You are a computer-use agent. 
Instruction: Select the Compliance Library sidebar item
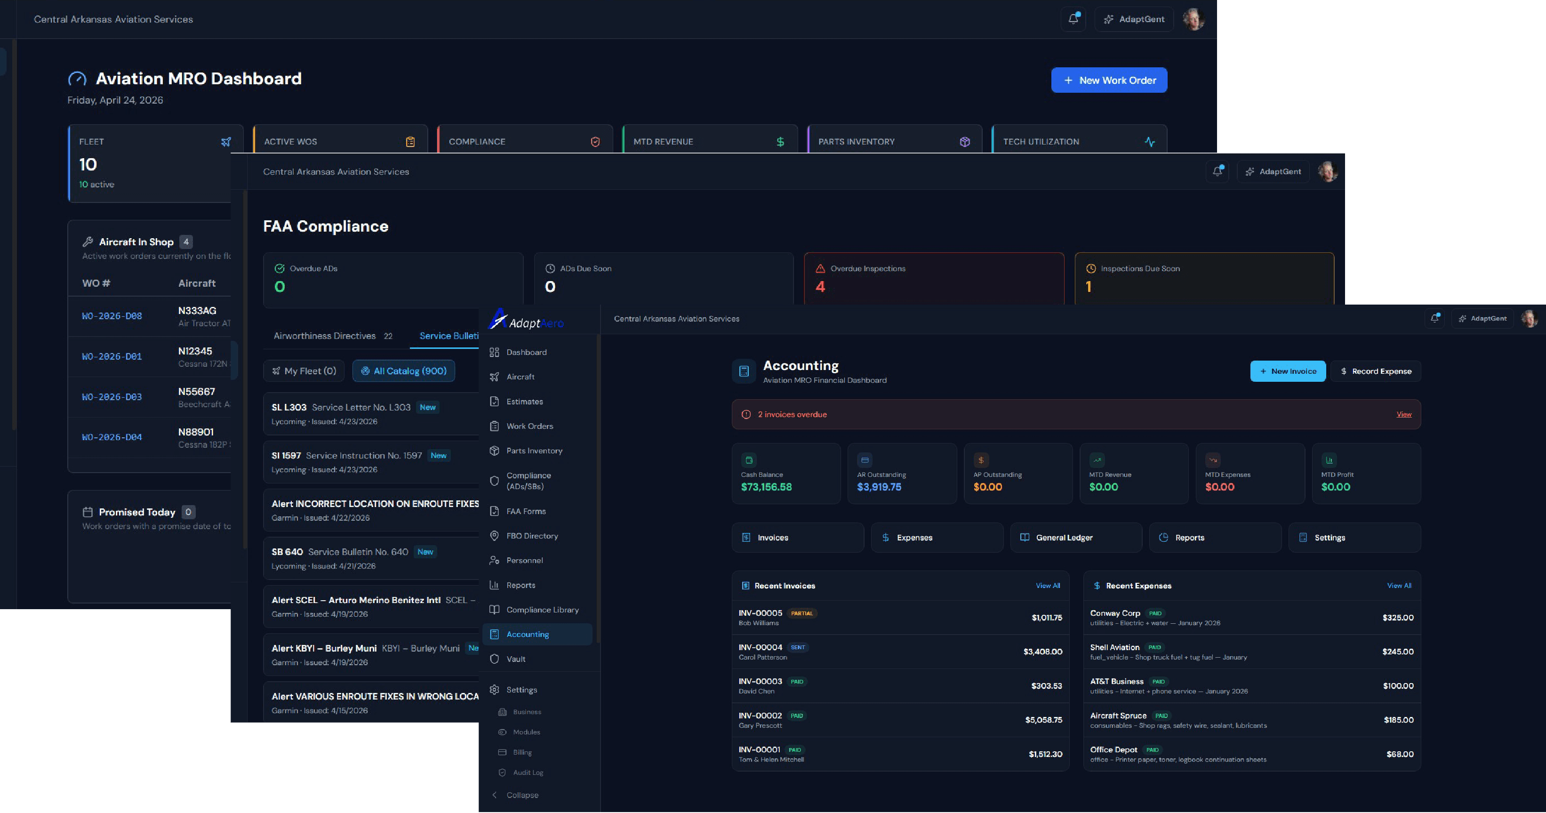coord(542,610)
